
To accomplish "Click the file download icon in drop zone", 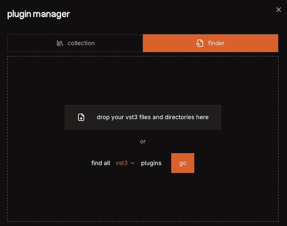I will [81, 117].
